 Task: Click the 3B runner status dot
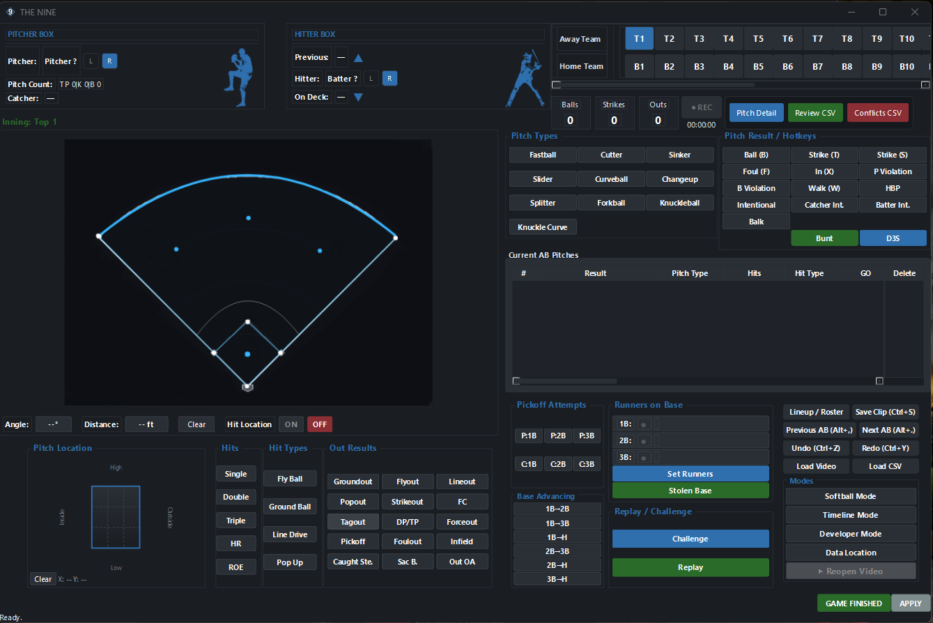coord(644,456)
